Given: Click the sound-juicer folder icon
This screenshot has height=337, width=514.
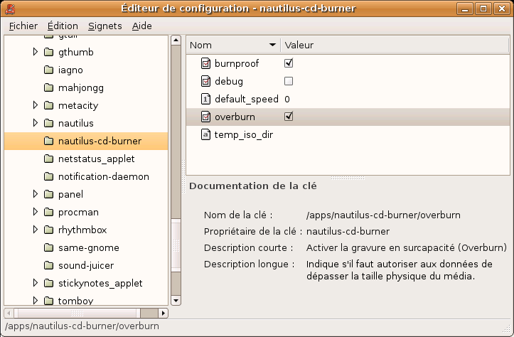Looking at the screenshot, I should point(49,265).
